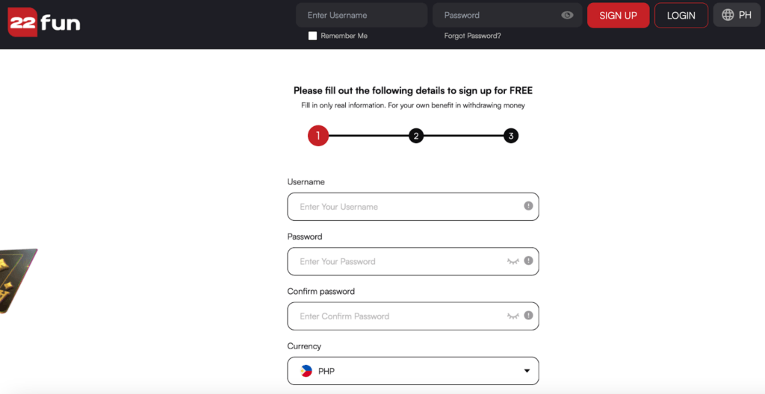Show the sign-up Password field text
Image resolution: width=765 pixels, height=394 pixels.
[512, 261]
